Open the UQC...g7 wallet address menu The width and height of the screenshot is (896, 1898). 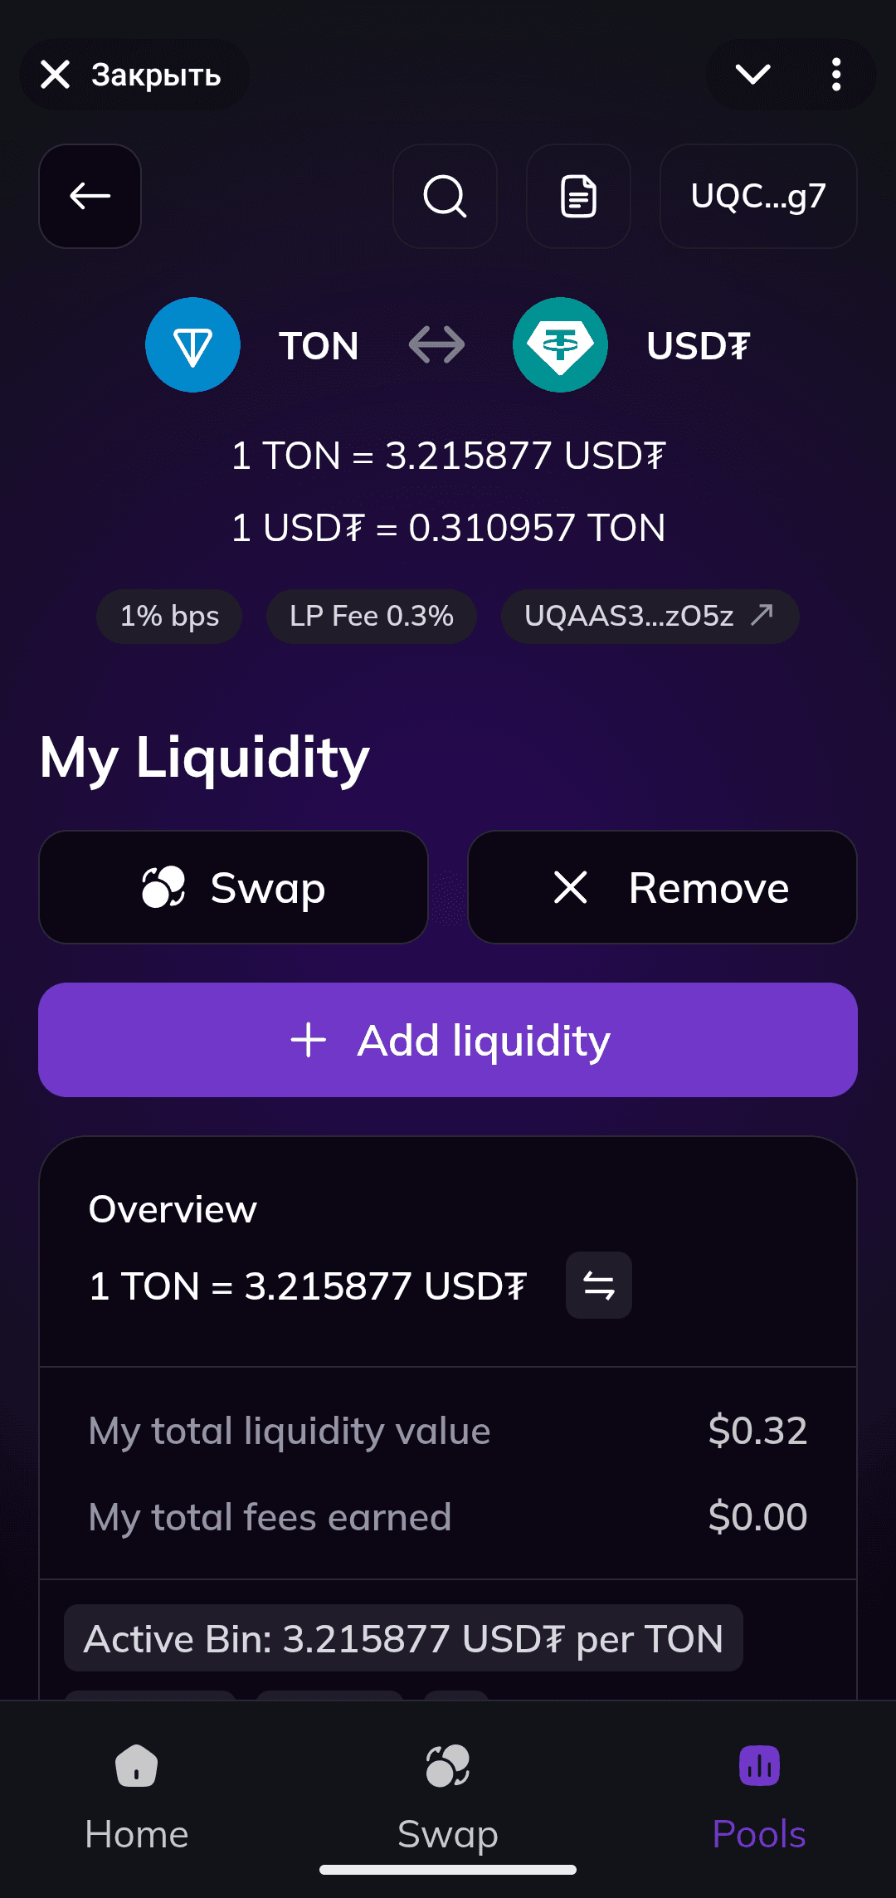click(757, 197)
